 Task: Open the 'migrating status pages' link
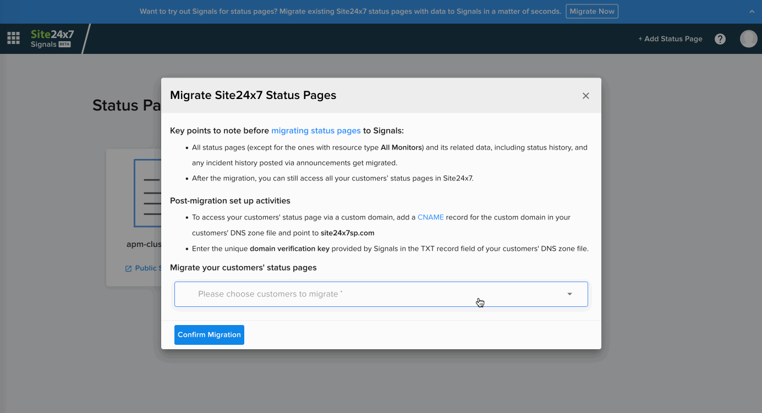[315, 130]
